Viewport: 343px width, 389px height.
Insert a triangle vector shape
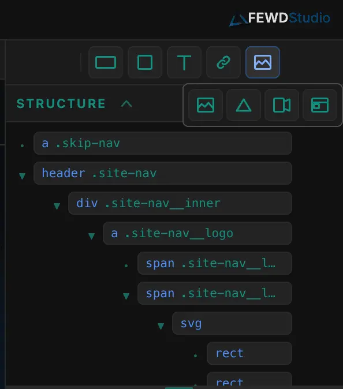coord(244,105)
